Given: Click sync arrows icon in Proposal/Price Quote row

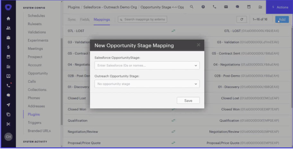Looking at the screenshot, I should (173, 143).
